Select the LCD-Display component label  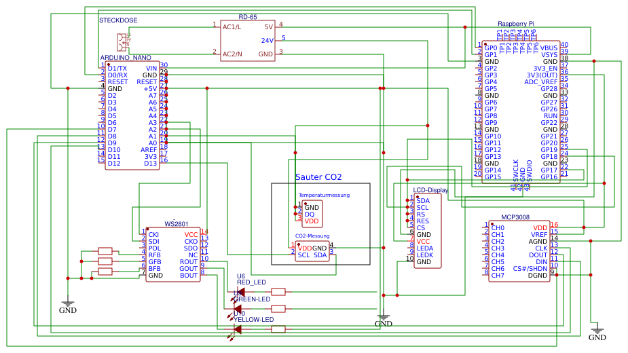point(430,191)
